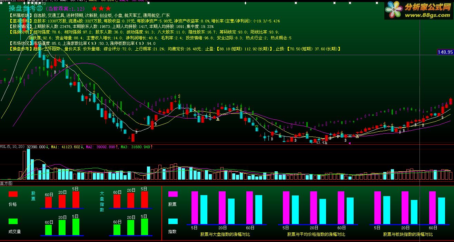Click the VOL(5,10,20) indicator label
Screen dimensions: 454x242
point(12,147)
